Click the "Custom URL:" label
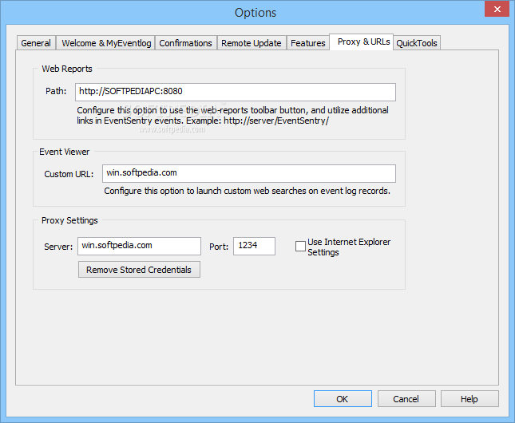Viewport: 515px width, 423px height. (69, 174)
